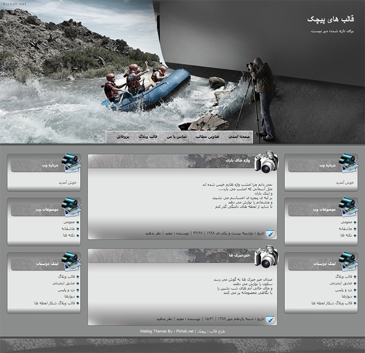Click the لینک دوستان heading in right sidebar
365x353 pixels.
(x=324, y=264)
